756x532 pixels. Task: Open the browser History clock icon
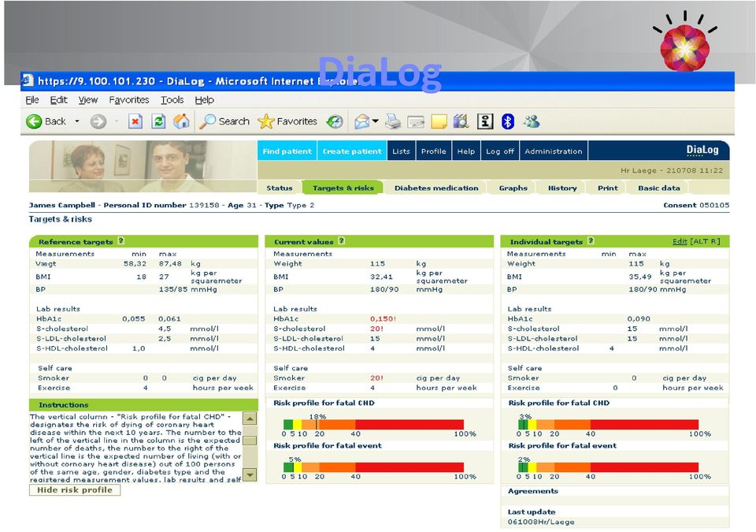coord(335,121)
